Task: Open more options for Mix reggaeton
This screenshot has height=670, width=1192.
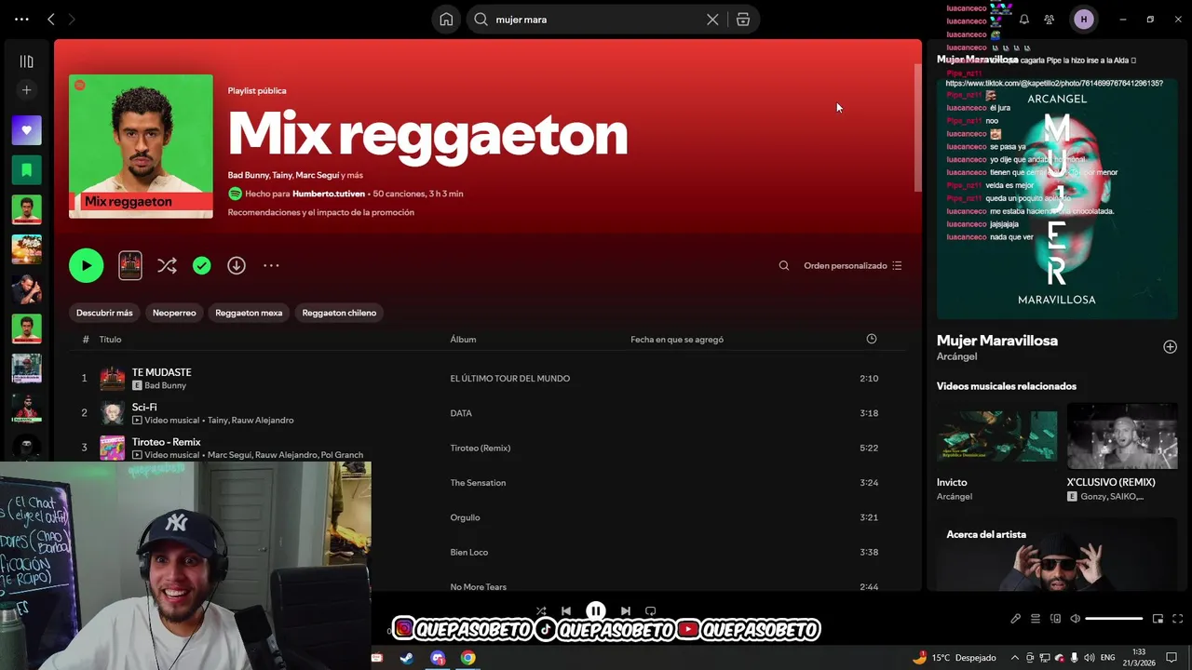Action: 271,265
